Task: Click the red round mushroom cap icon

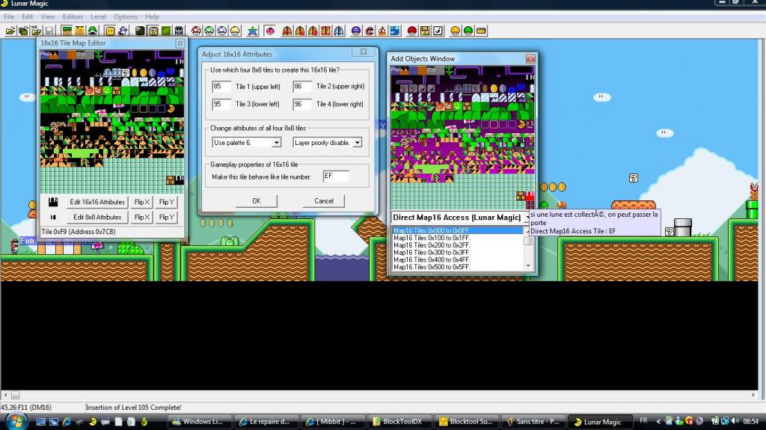Action: click(412, 31)
